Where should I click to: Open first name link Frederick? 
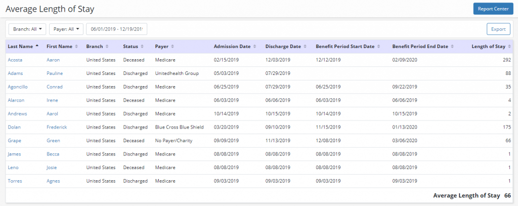57,127
